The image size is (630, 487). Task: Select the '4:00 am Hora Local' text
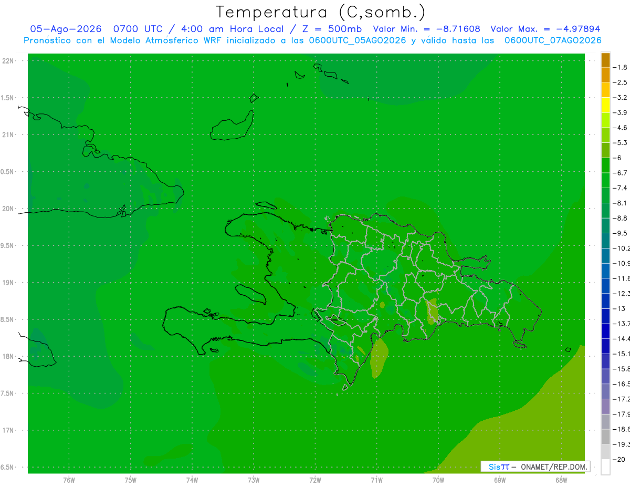[233, 29]
